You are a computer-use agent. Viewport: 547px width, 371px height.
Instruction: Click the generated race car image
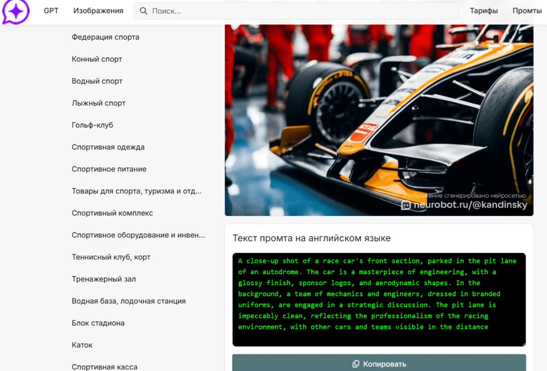click(379, 120)
